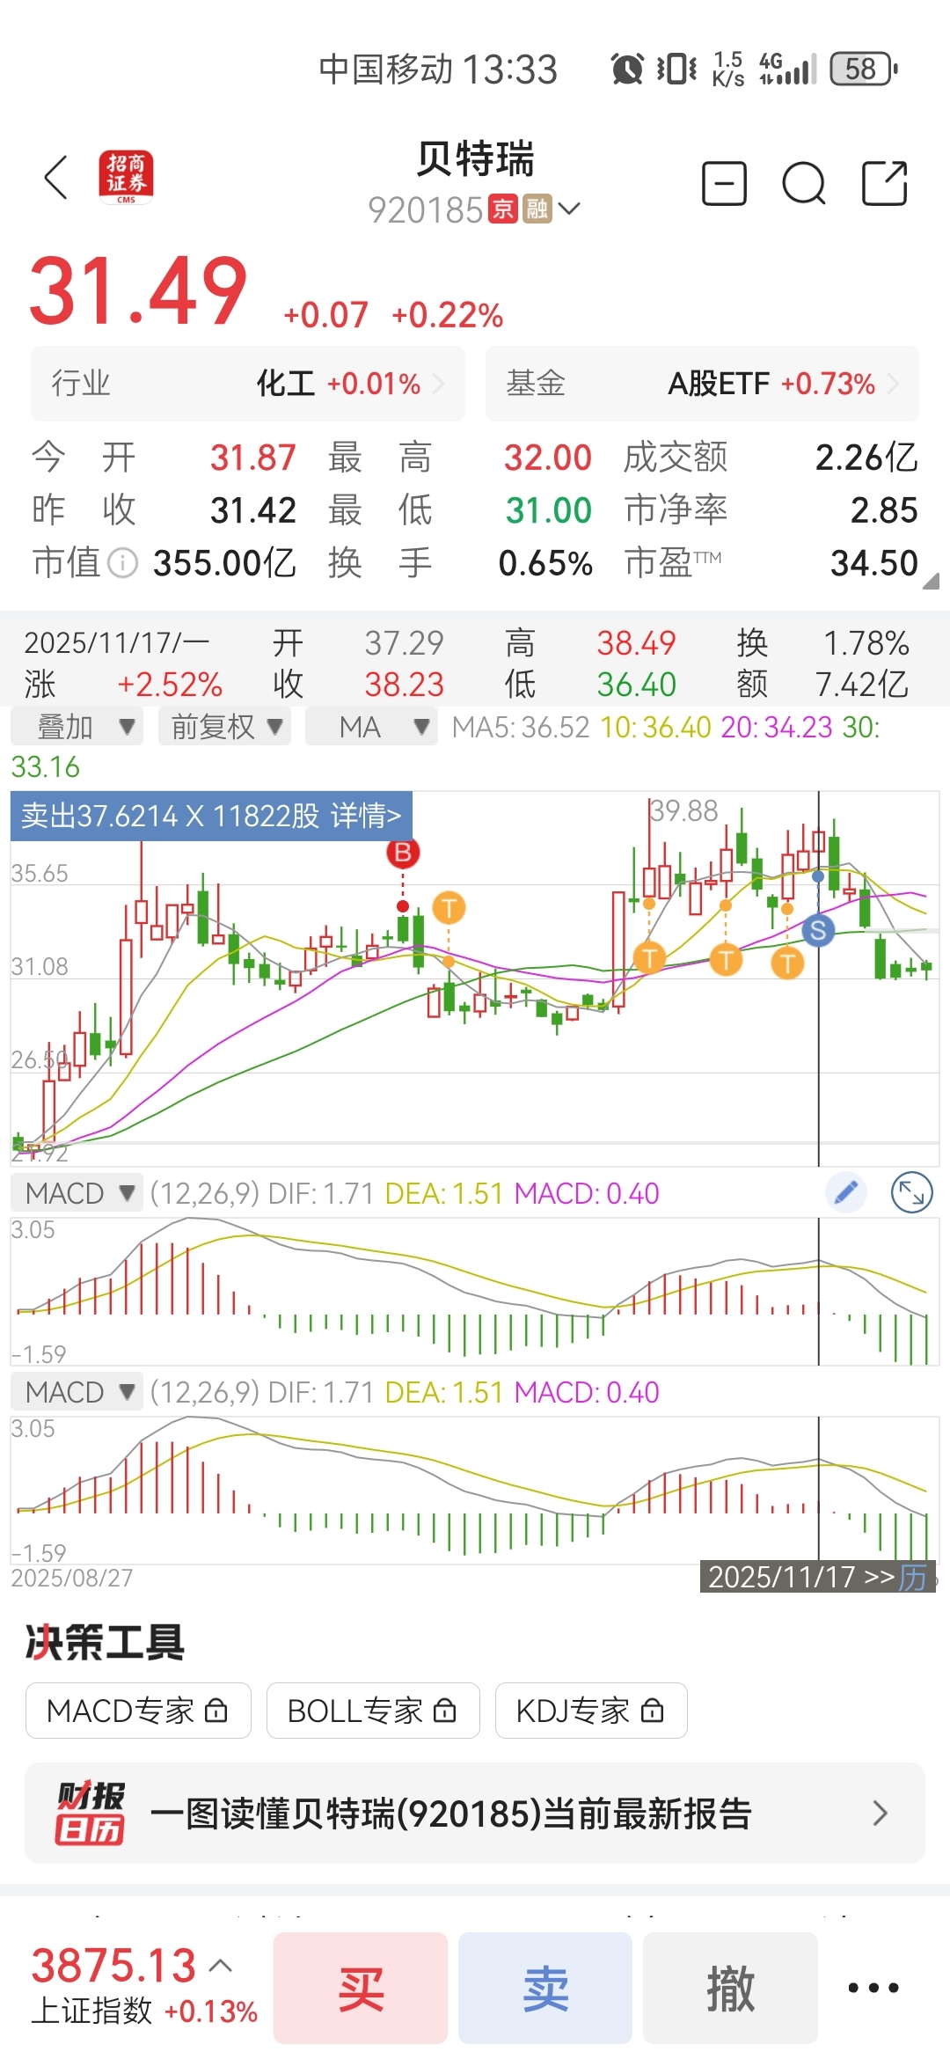This screenshot has width=950, height=2059.
Task: Open the 行业 化工 sector card
Action: point(248,384)
